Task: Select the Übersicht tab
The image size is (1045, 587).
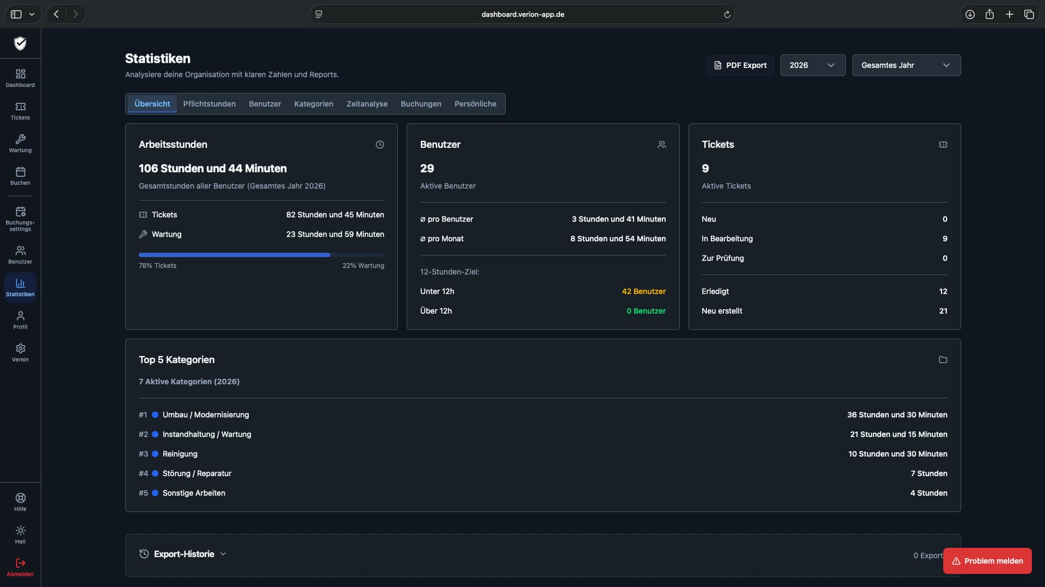Action: tap(152, 104)
